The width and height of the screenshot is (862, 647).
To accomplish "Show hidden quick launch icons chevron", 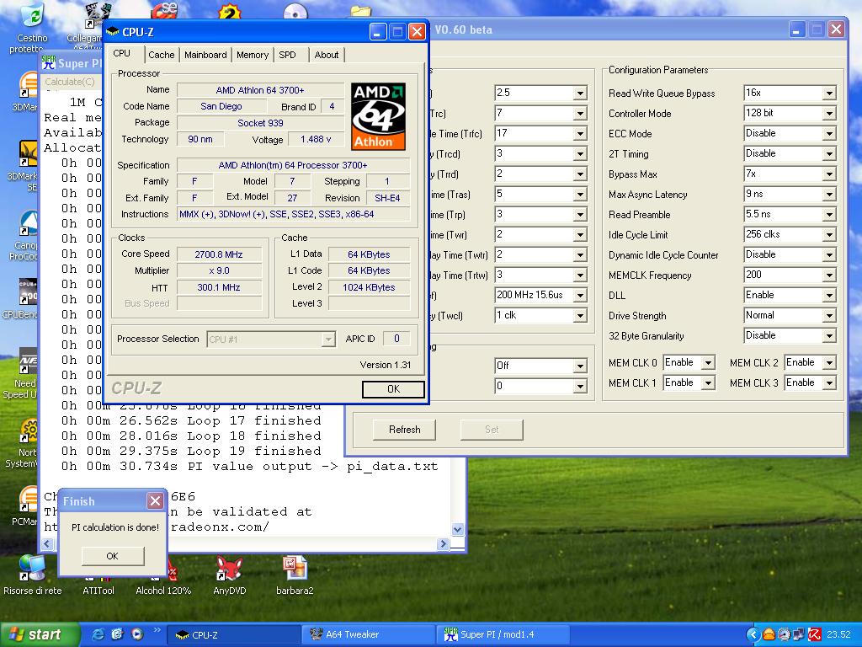I will [157, 630].
